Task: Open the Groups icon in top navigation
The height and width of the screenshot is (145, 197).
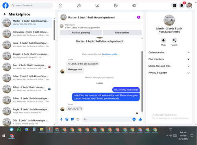Action: click(116, 6)
